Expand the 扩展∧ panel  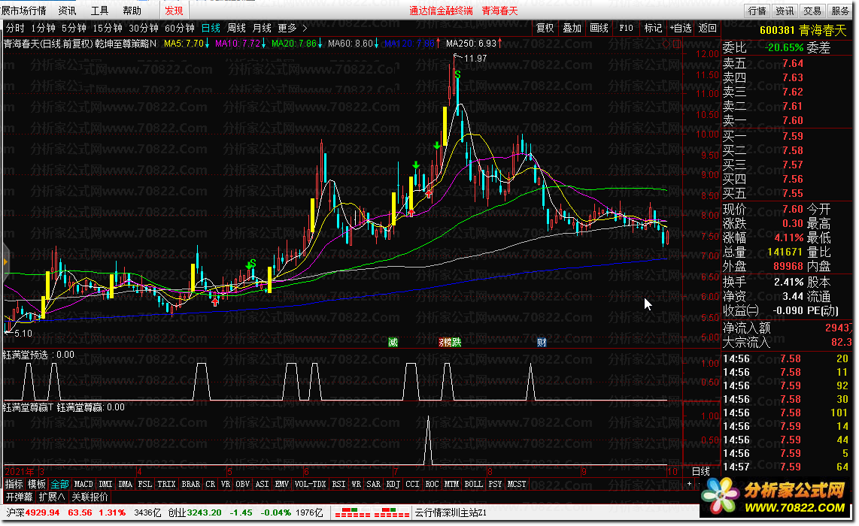pyautogui.click(x=52, y=497)
